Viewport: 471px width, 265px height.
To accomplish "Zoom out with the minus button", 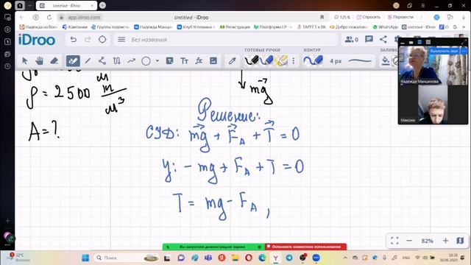I will pyautogui.click(x=409, y=241).
